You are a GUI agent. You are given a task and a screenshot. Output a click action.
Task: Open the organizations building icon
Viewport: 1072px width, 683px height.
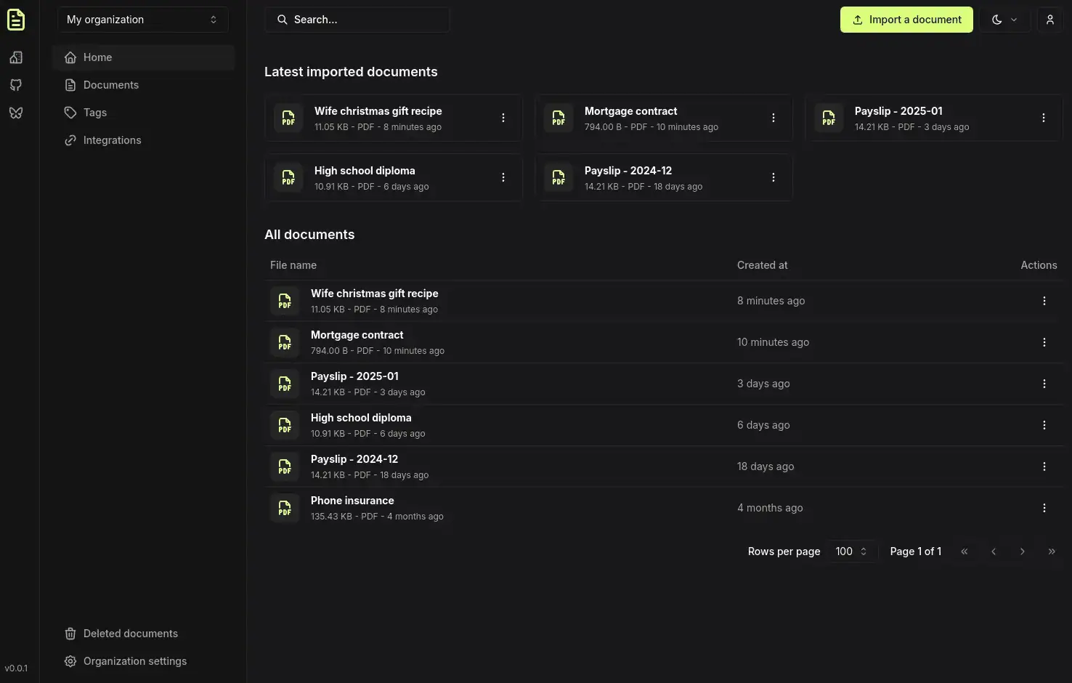click(x=16, y=57)
